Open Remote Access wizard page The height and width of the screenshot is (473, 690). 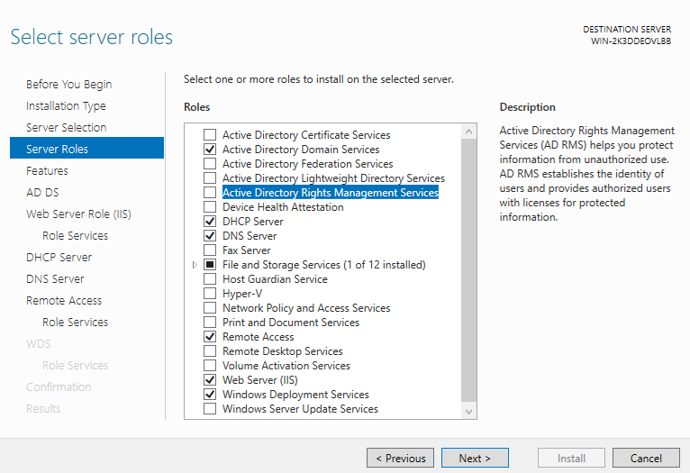[x=64, y=301]
